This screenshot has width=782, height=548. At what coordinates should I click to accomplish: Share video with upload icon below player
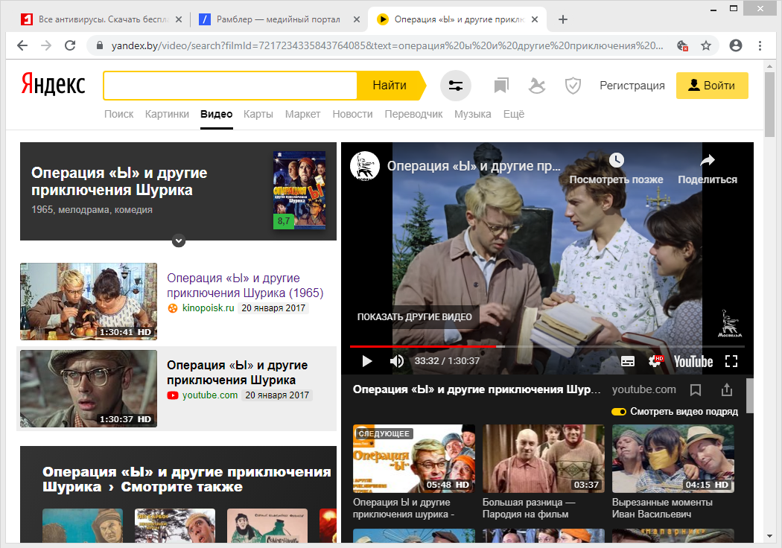point(727,390)
